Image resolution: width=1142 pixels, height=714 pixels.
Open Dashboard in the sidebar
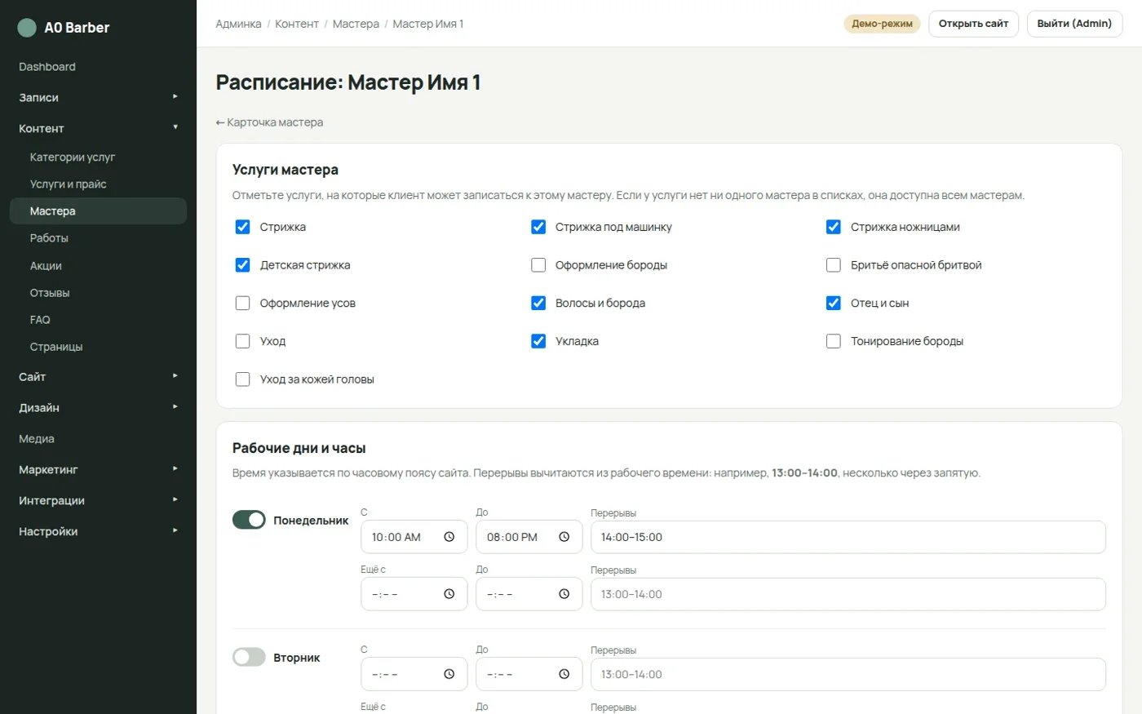pos(98,67)
